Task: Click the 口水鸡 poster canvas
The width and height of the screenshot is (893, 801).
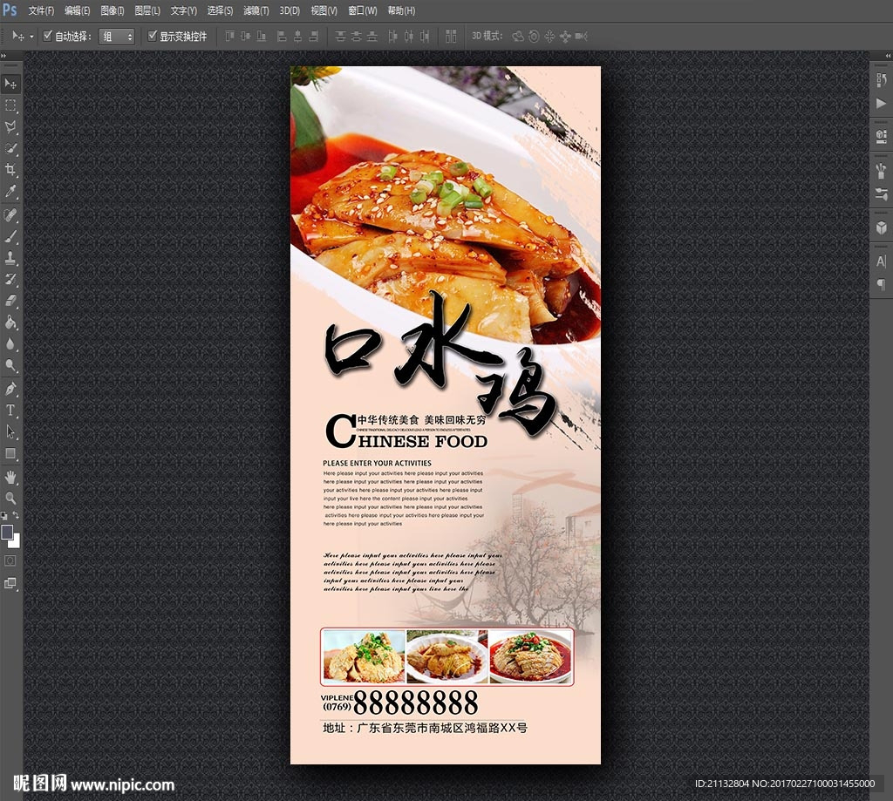Action: point(446,415)
